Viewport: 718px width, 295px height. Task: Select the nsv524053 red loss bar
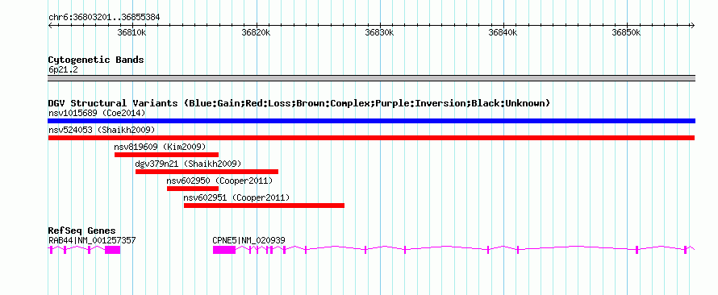[371, 138]
